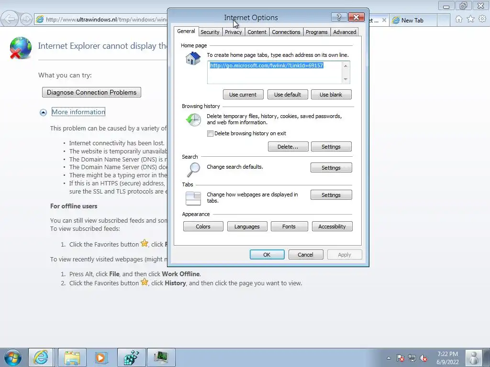490x367 pixels.
Task: Open the Content tab
Action: click(257, 32)
